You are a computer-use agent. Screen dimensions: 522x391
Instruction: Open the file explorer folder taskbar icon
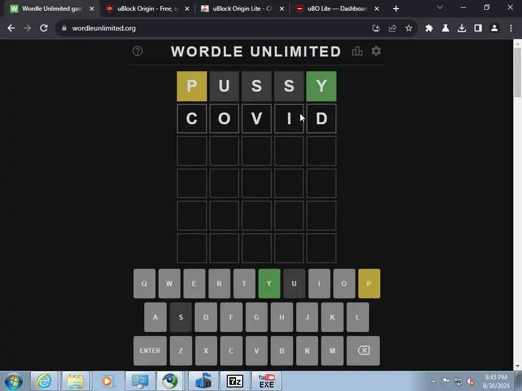coord(75,381)
